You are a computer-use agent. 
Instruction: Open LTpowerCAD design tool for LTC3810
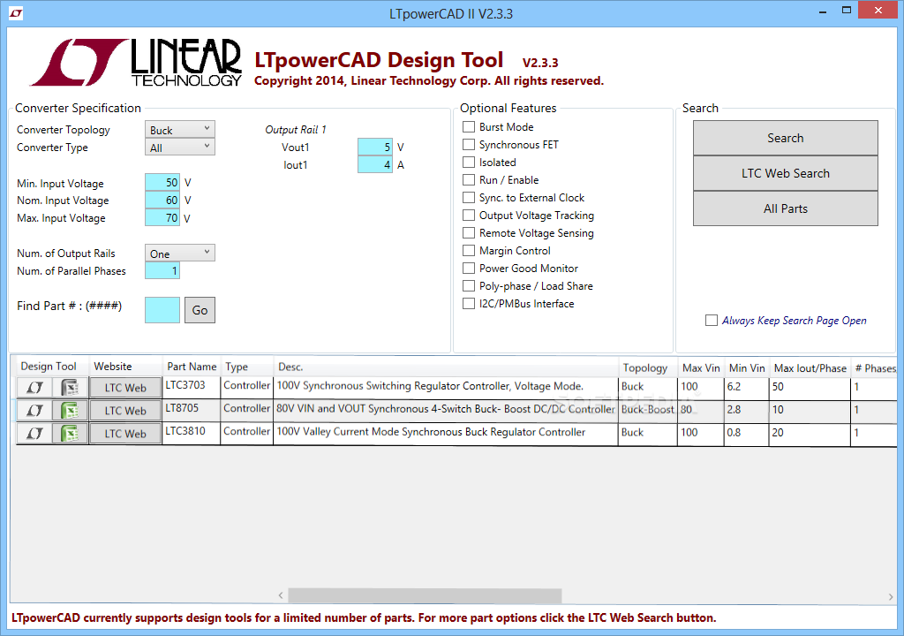(34, 434)
